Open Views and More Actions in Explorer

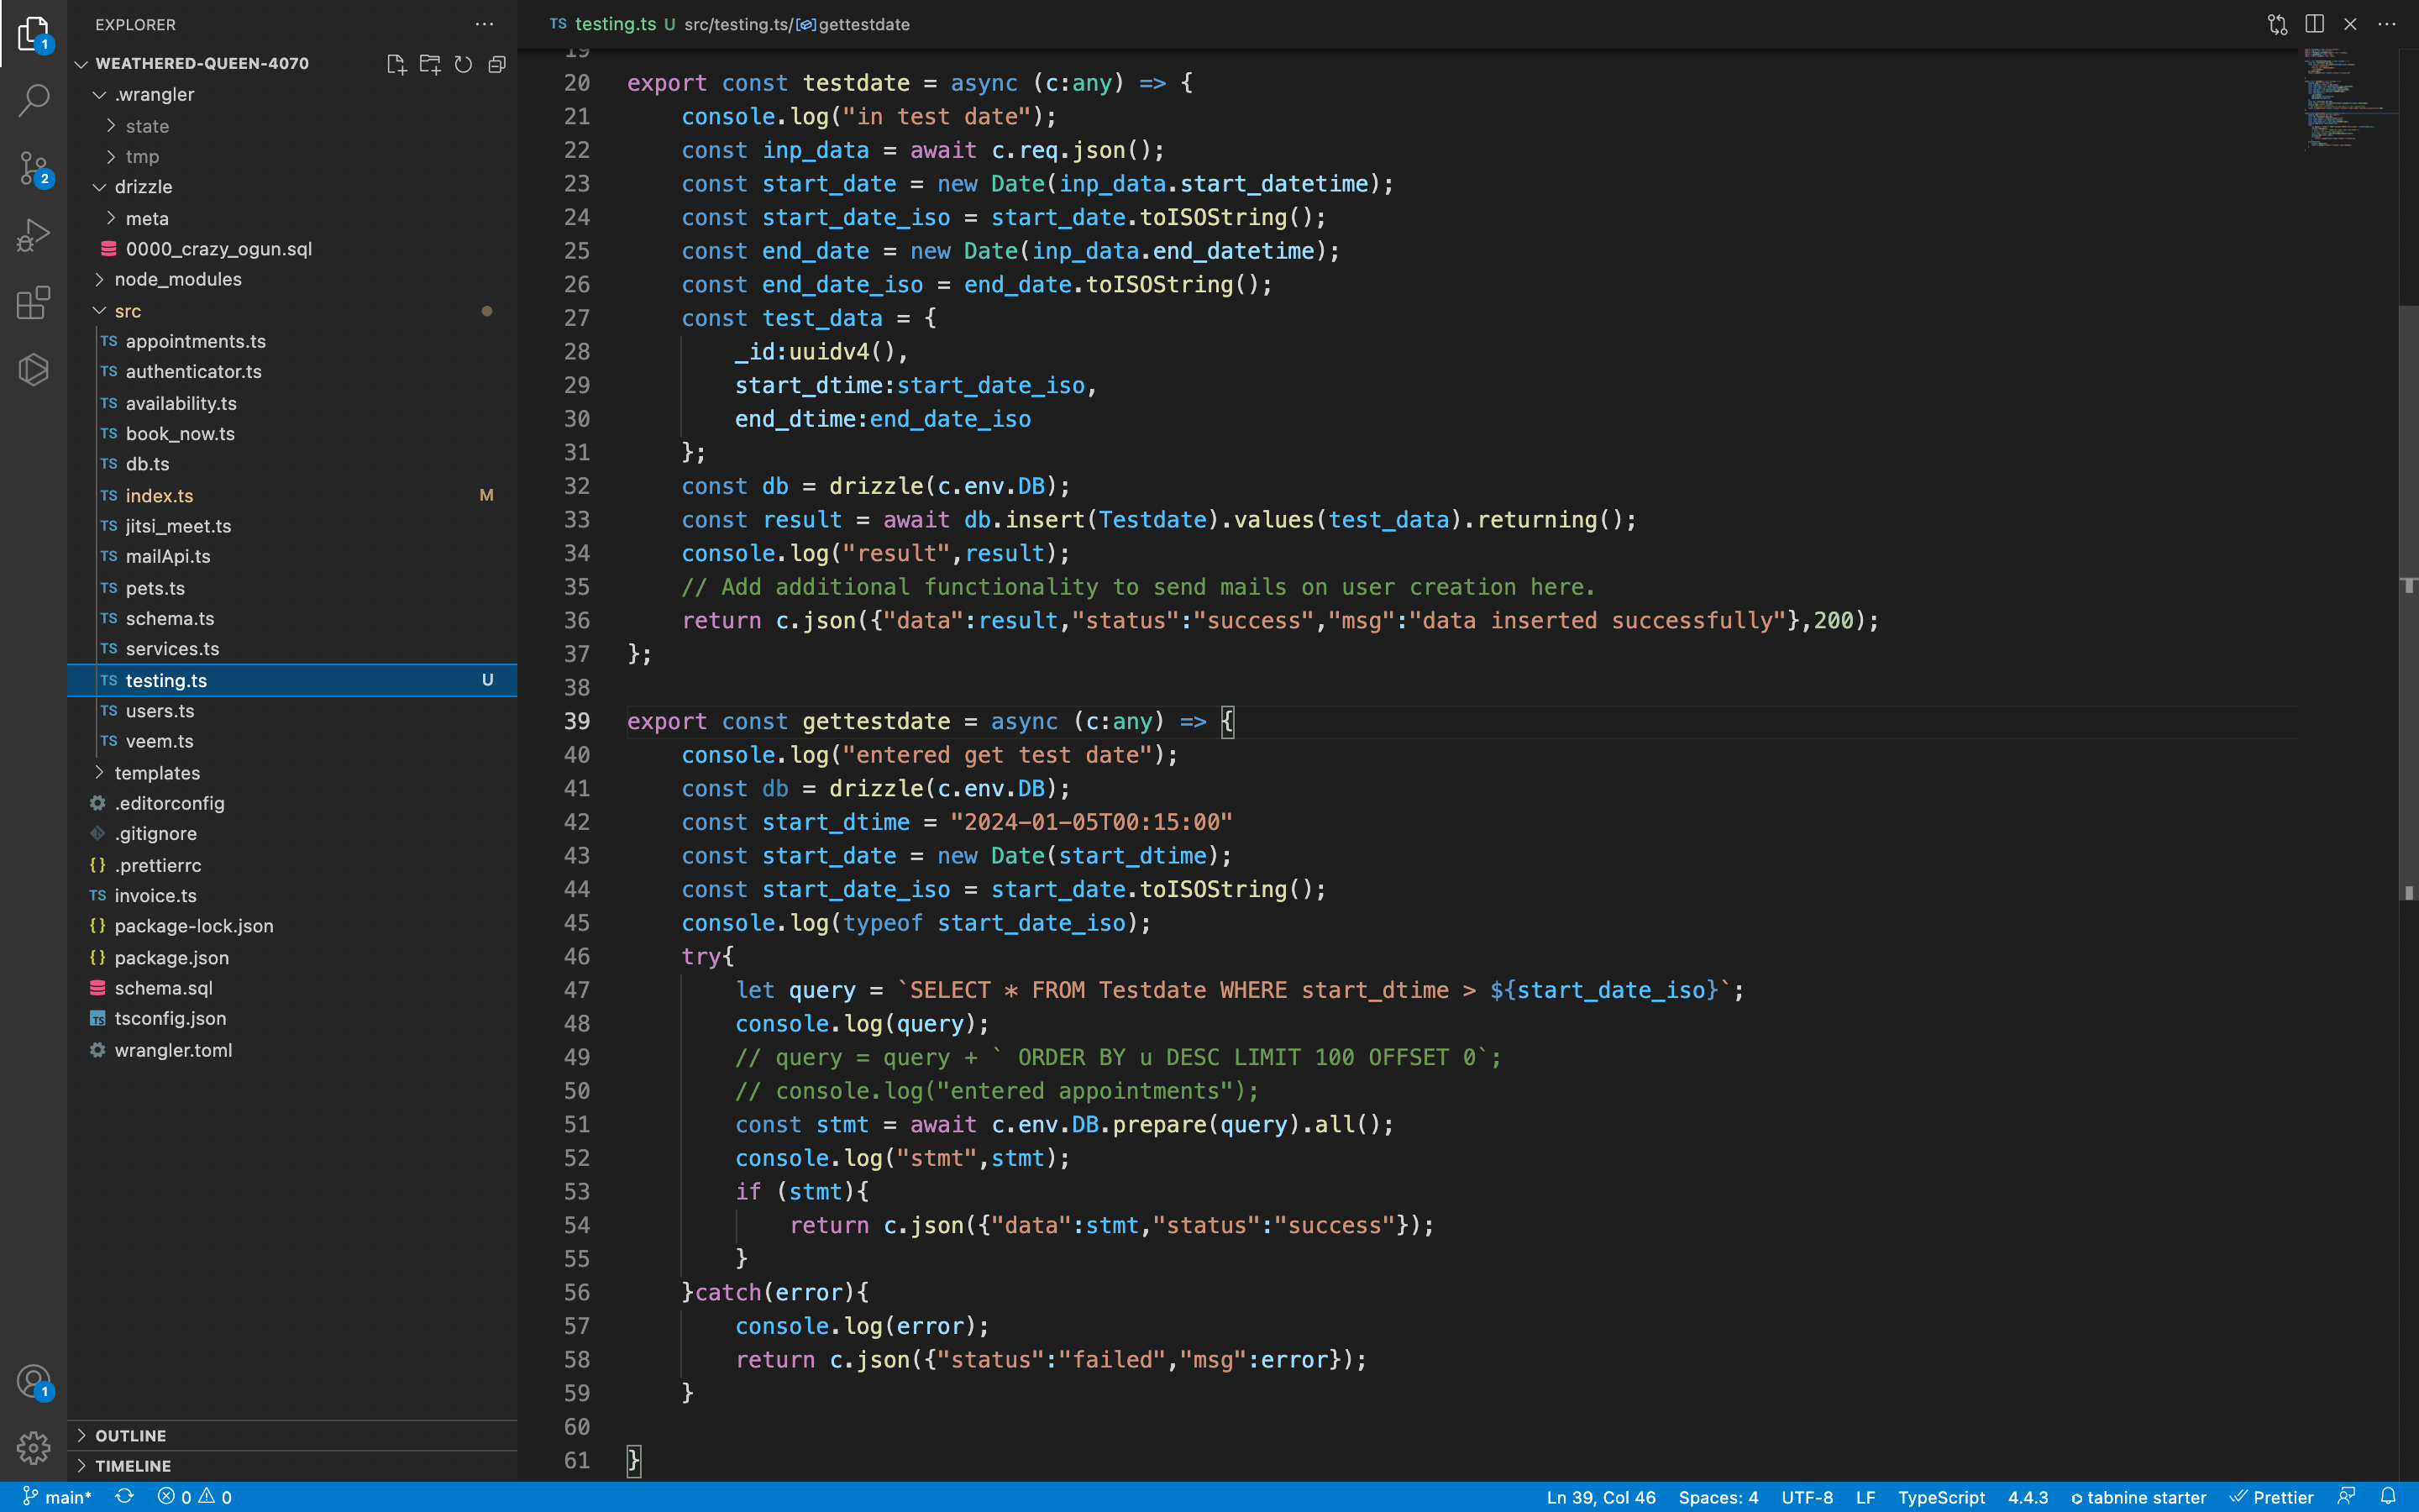[485, 24]
